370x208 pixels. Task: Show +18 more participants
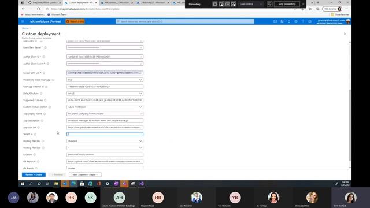click(13, 198)
